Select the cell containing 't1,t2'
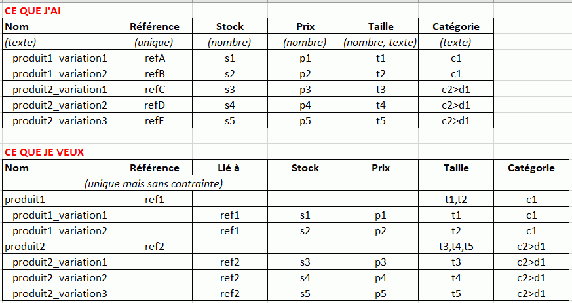This screenshot has height=303, width=572. click(x=456, y=200)
